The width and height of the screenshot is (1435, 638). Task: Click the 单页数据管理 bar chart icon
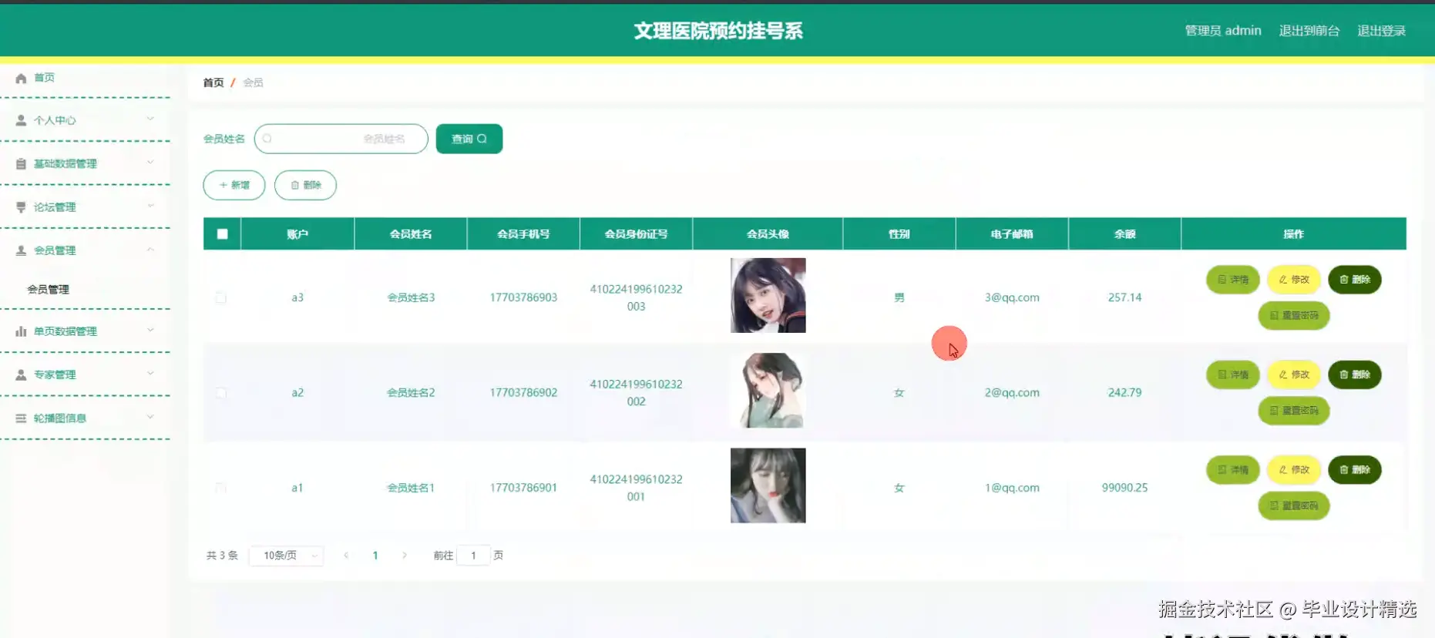(x=21, y=331)
